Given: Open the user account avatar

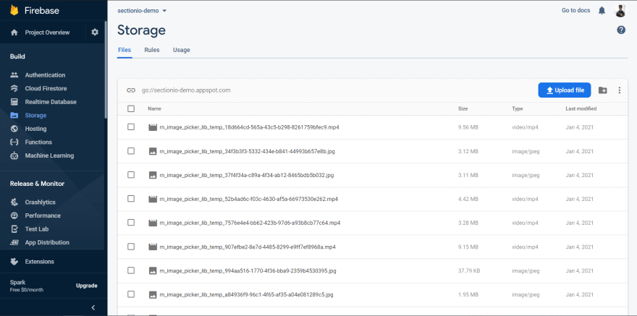Looking at the screenshot, I should point(620,11).
